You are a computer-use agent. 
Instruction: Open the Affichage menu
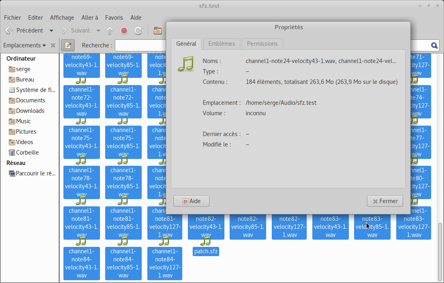point(62,18)
